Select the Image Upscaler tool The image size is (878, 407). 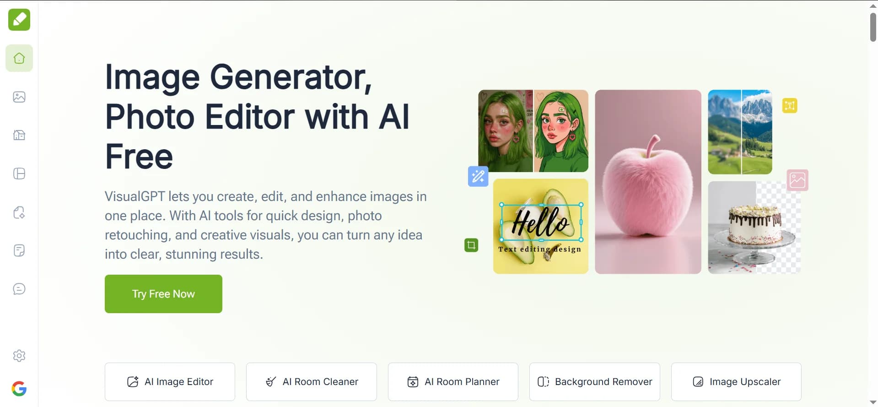(x=736, y=382)
